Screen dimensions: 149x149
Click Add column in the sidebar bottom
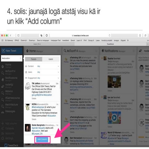[x=9, y=124]
